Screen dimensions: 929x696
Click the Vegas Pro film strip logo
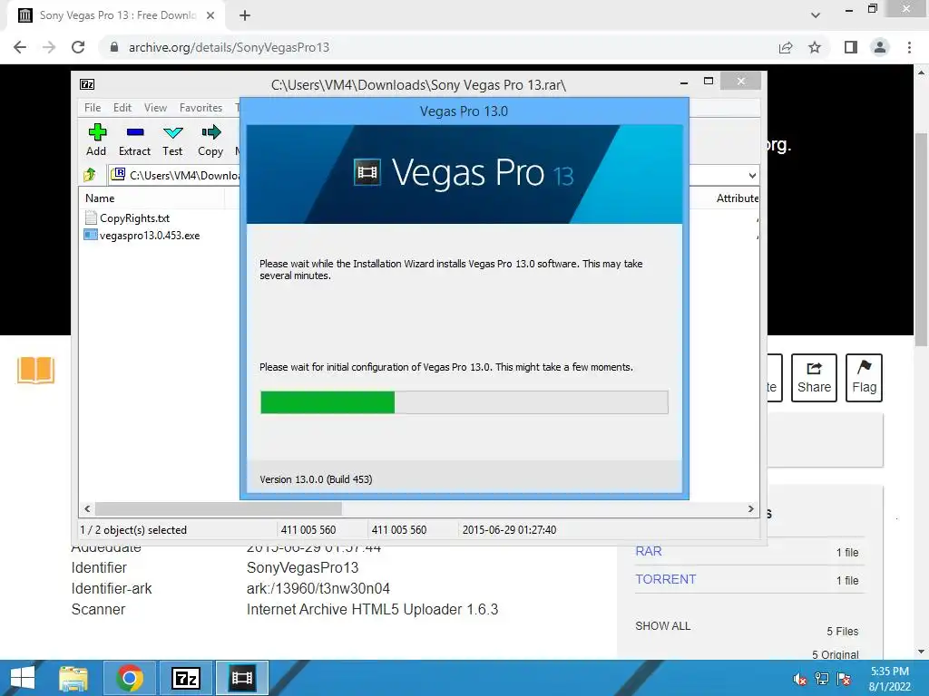[367, 173]
